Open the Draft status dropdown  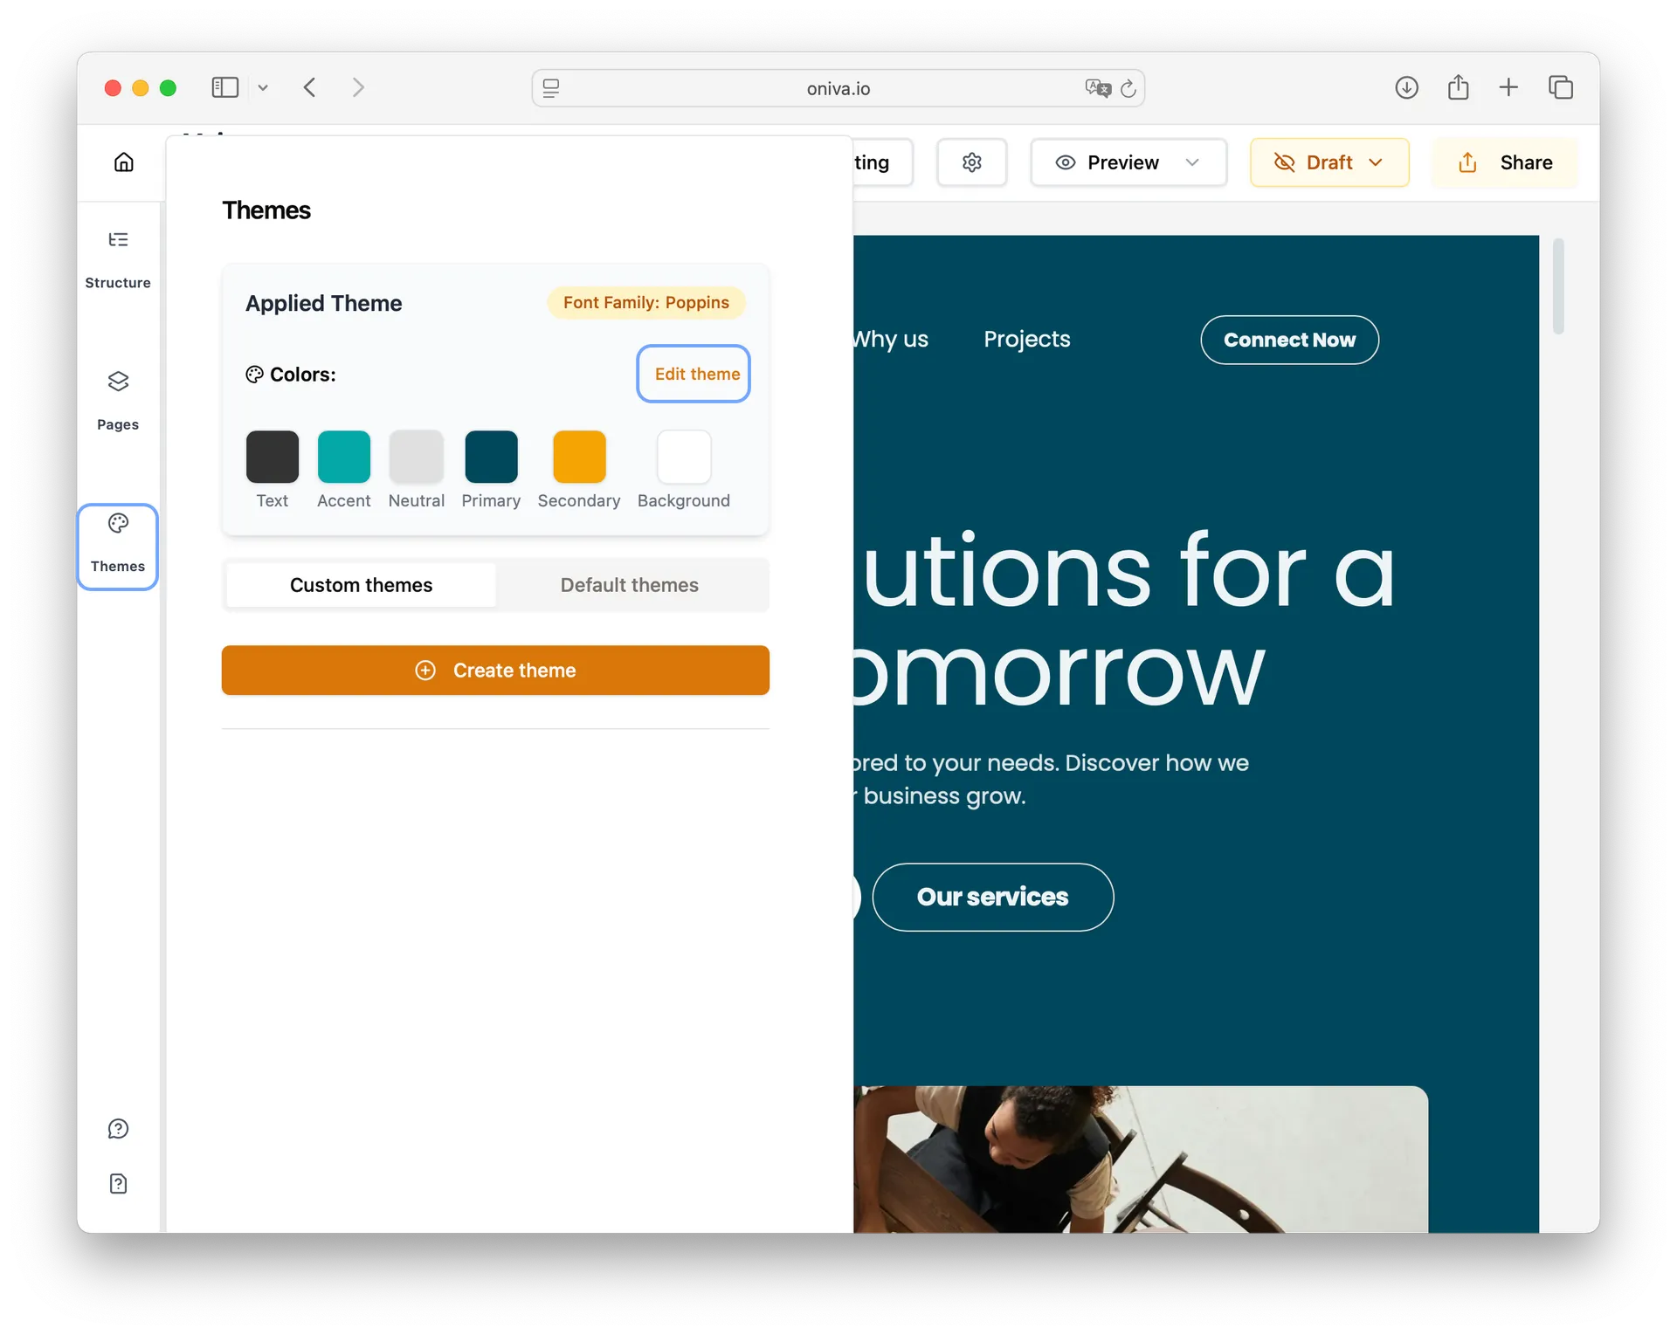click(x=1328, y=162)
